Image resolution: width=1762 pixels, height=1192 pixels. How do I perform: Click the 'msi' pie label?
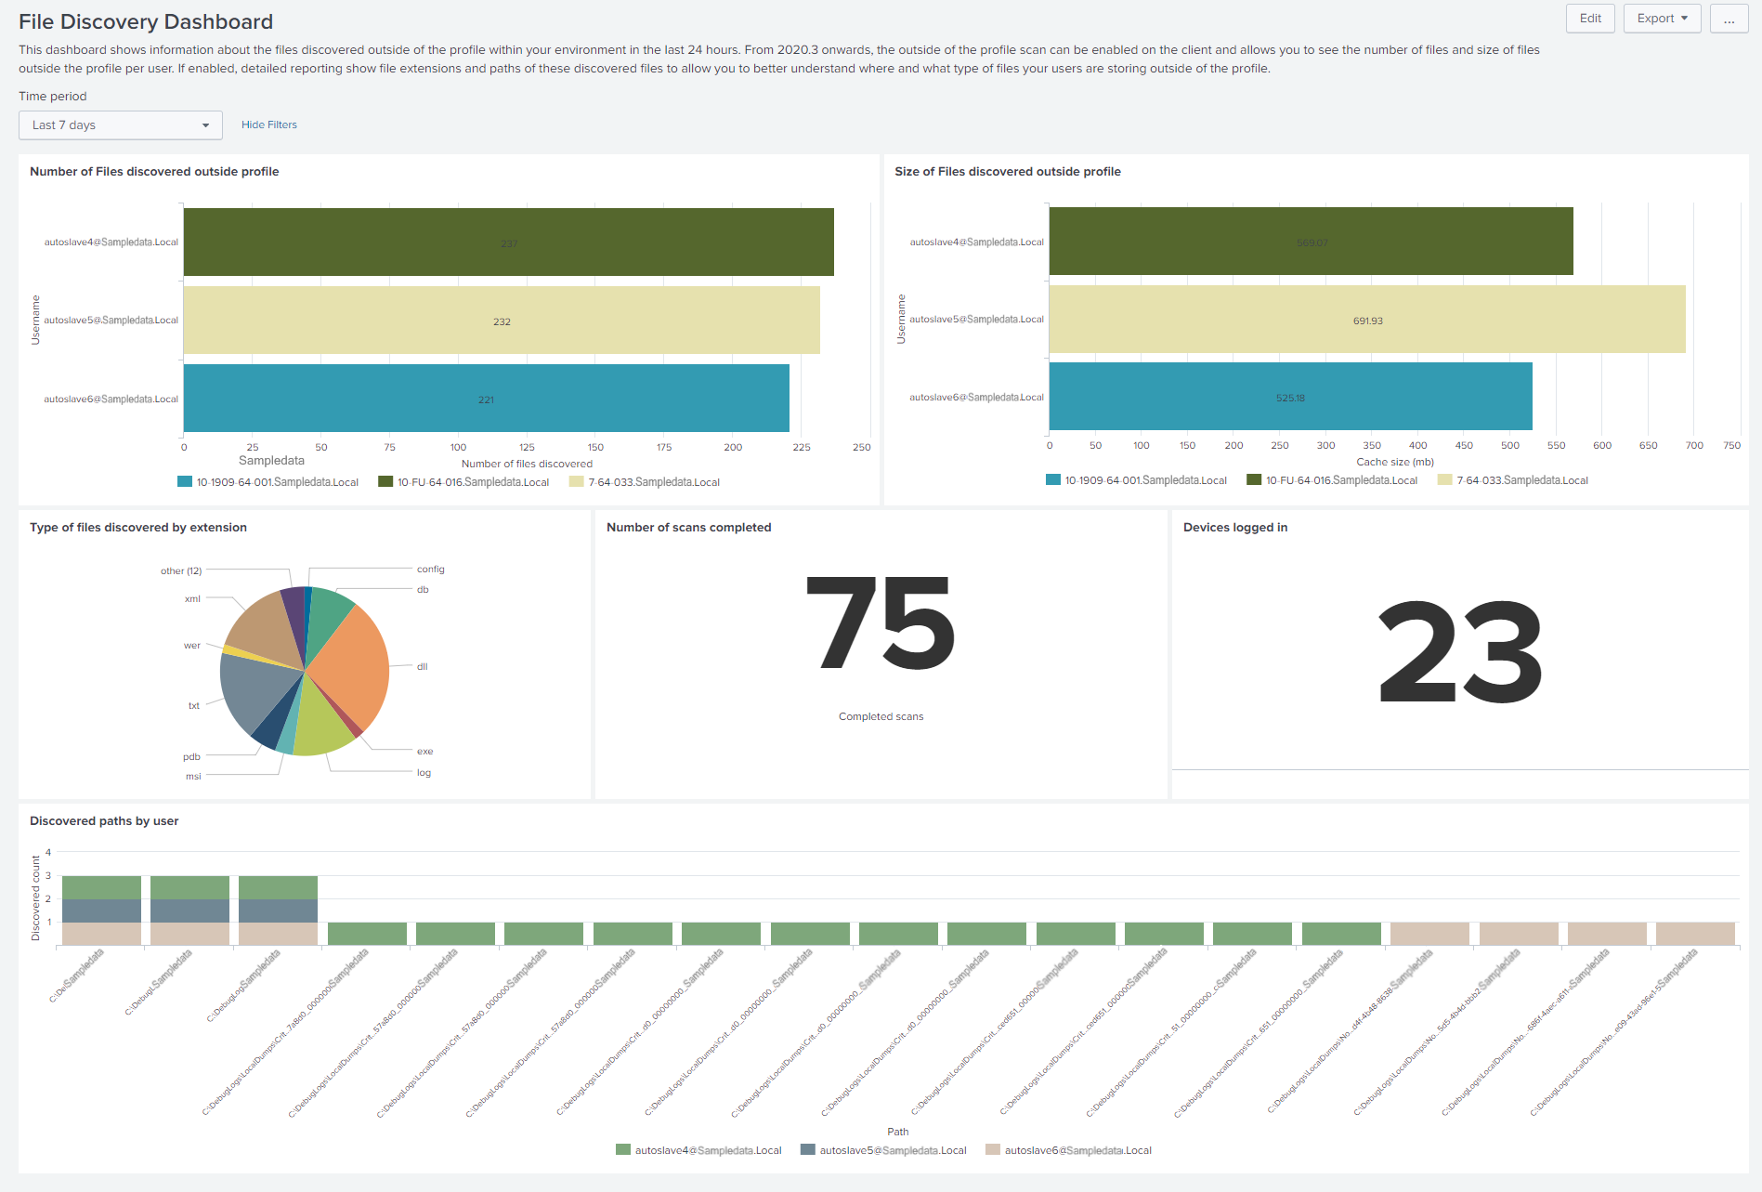pos(193,777)
